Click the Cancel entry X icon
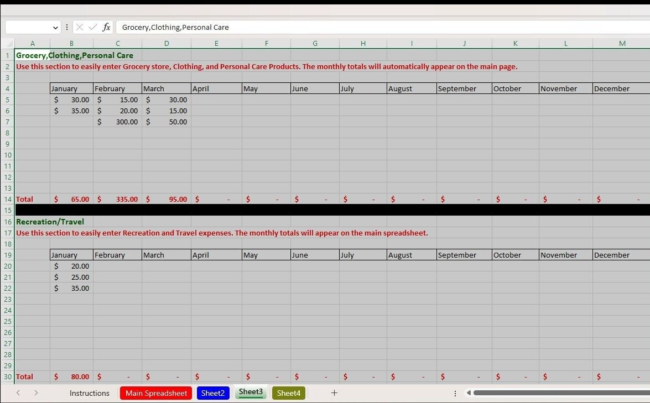The width and height of the screenshot is (650, 403). tap(80, 27)
